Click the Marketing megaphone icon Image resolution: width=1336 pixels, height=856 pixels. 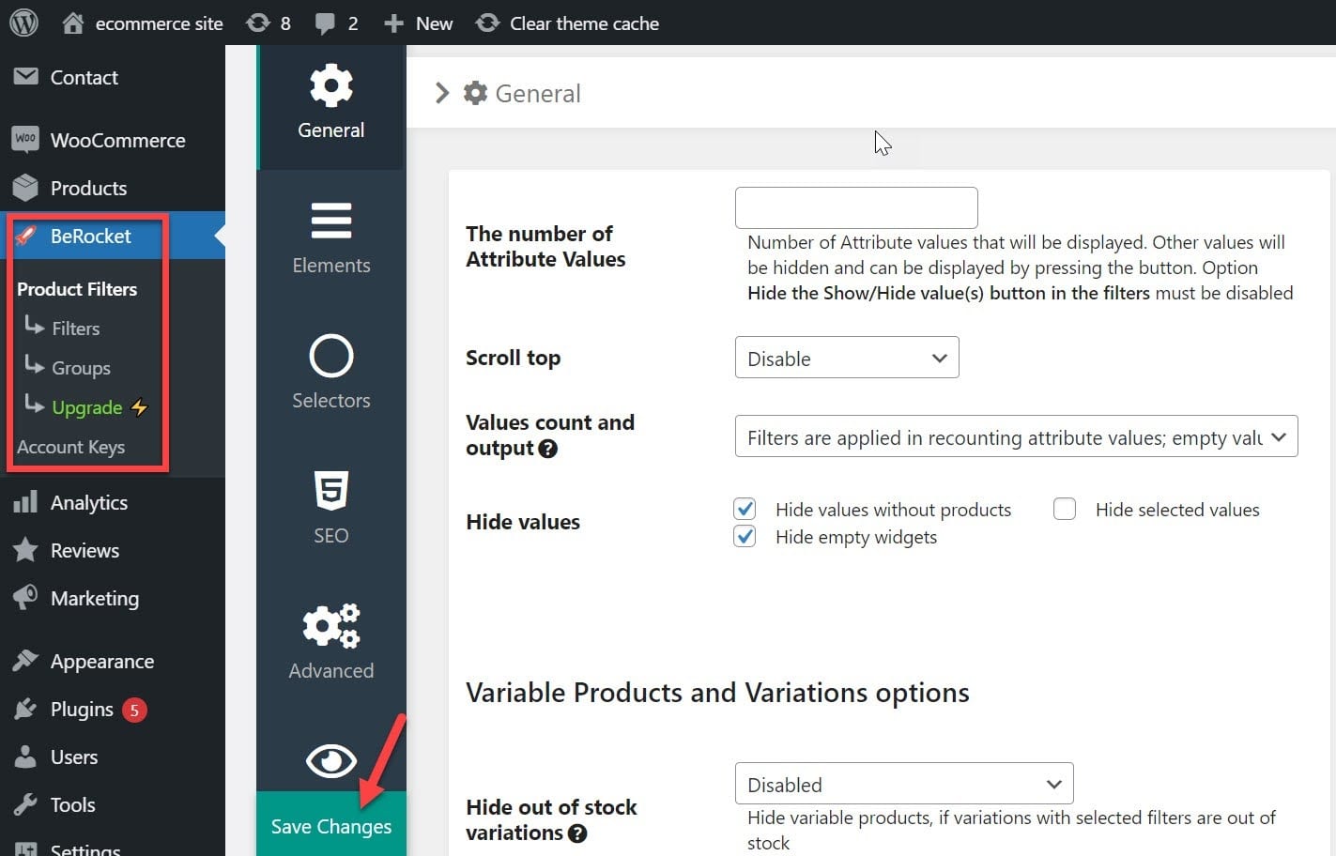(26, 597)
